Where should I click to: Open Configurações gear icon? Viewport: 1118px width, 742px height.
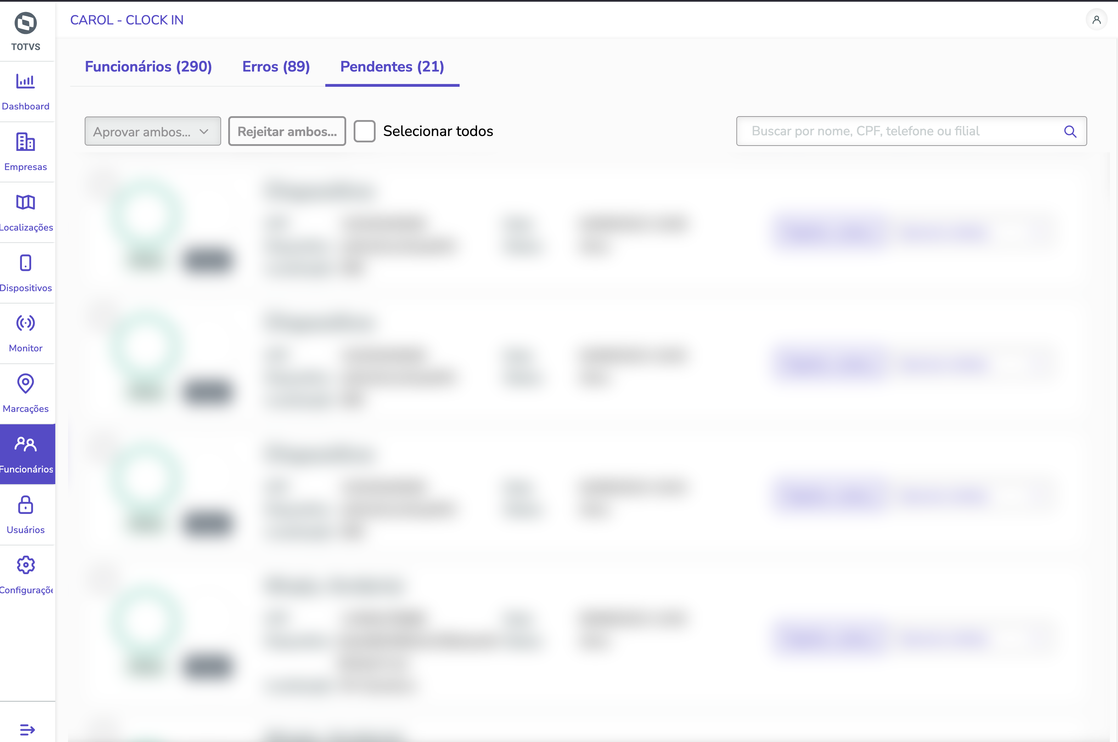coord(26,565)
